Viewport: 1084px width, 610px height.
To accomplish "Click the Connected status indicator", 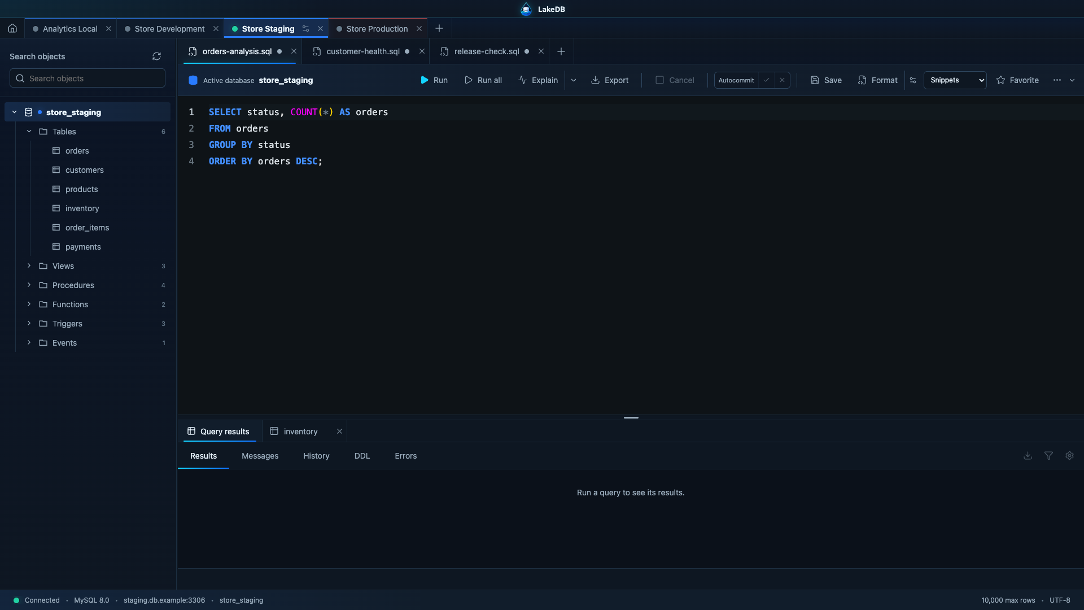I will (x=37, y=600).
